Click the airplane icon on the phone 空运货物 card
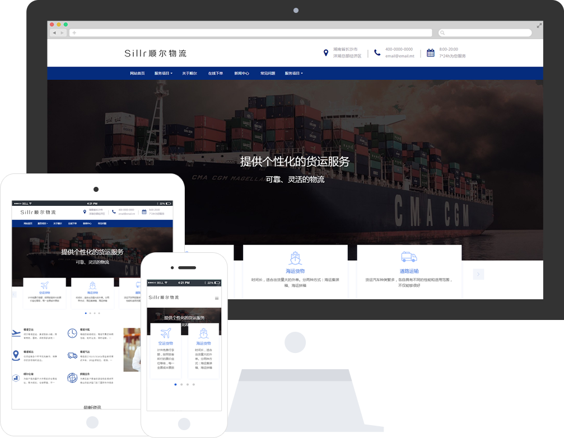This screenshot has width=564, height=438. 166,333
